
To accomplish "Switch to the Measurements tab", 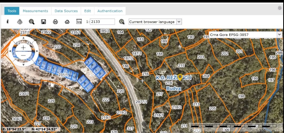I will tap(35, 11).
